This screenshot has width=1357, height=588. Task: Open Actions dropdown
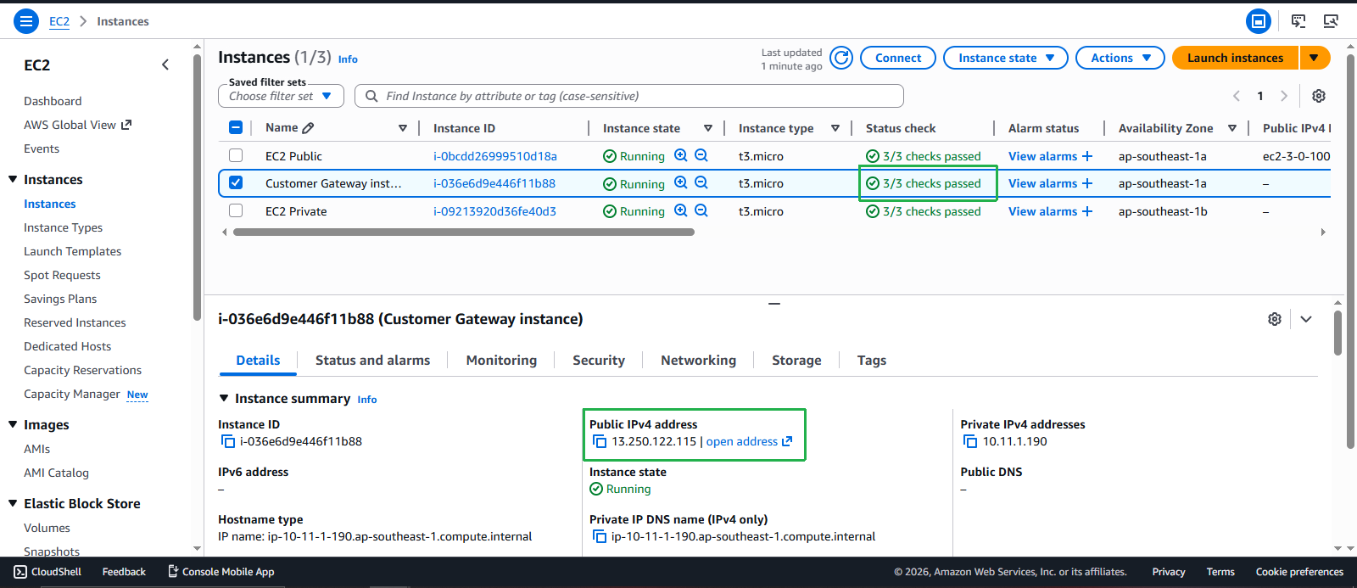coord(1120,58)
